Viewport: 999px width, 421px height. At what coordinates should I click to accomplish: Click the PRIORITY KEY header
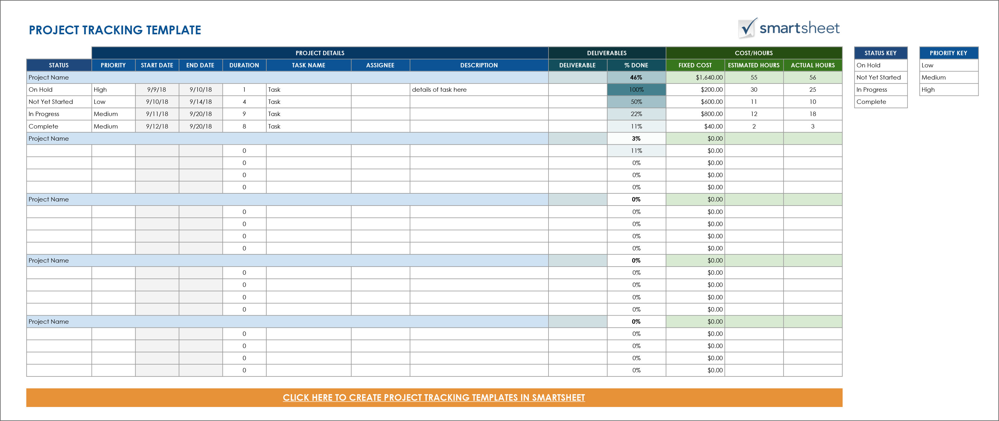click(948, 53)
